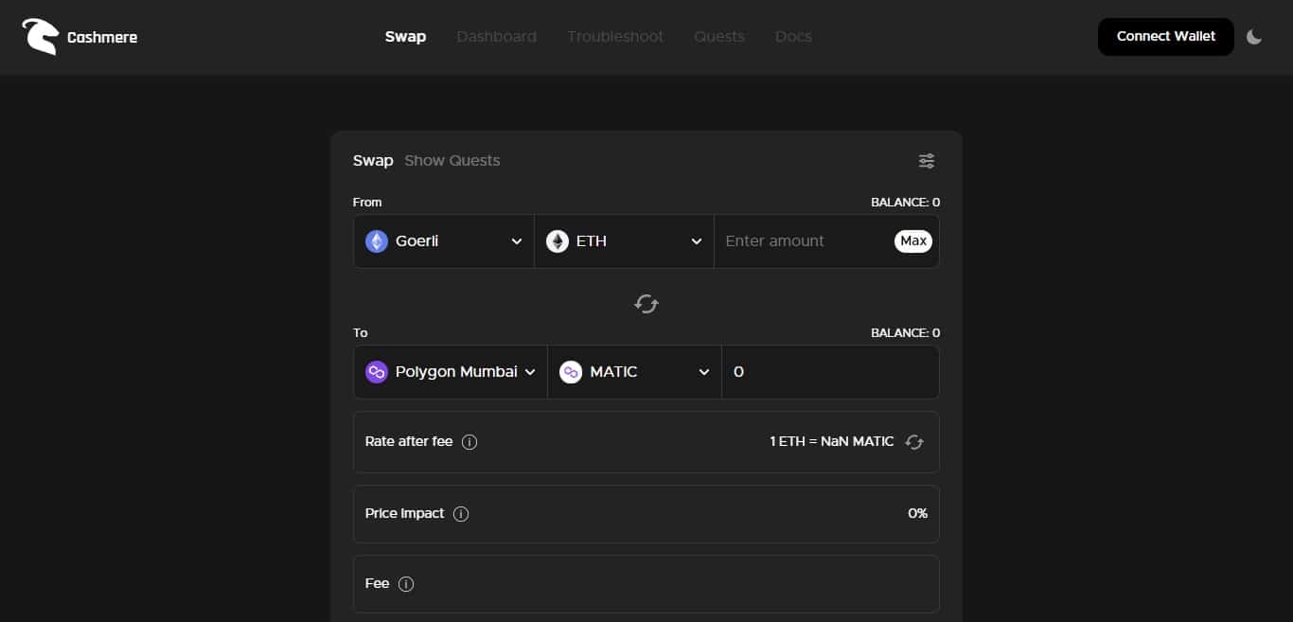Click the Max amount button
Viewport: 1293px width, 622px height.
pyautogui.click(x=912, y=241)
